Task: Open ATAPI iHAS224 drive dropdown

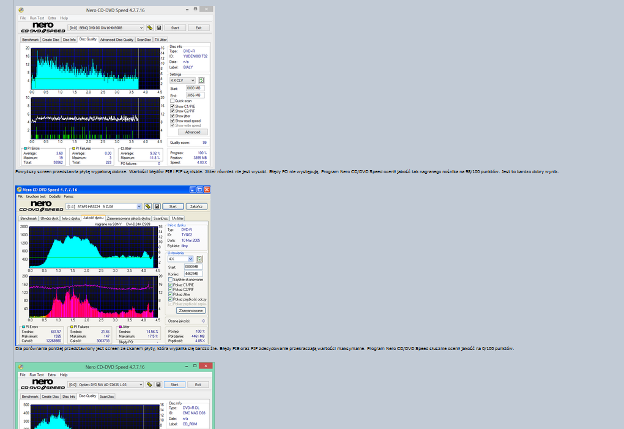Action: (104, 206)
